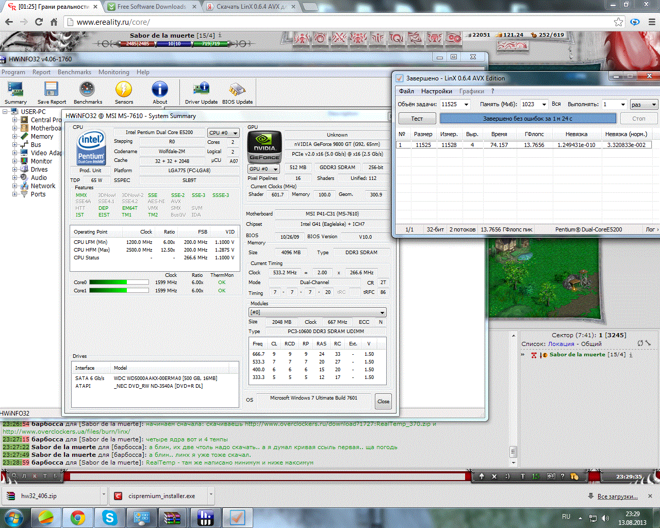Click the game settings gears icon
The width and height of the screenshot is (660, 528).
coord(454,38)
